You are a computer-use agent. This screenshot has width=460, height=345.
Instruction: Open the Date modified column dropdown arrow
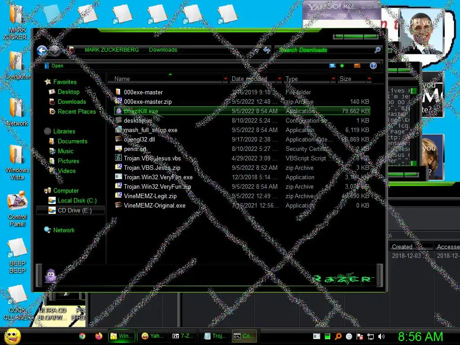coord(279,79)
